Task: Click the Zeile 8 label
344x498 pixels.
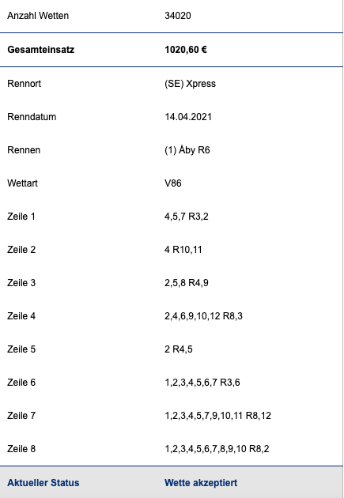Action: click(x=21, y=448)
